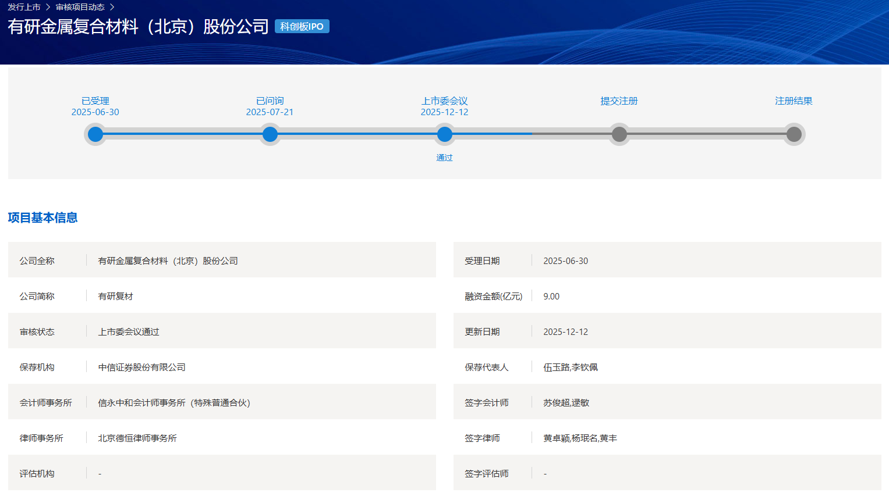Click the sponsor 中信证券股份有限公司 value
The width and height of the screenshot is (889, 496).
tap(141, 367)
